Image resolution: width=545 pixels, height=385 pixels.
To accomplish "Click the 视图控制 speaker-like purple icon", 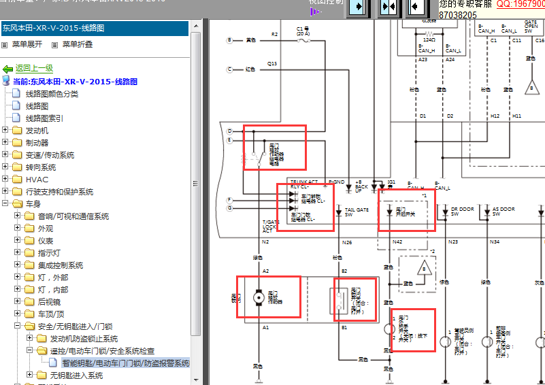I will click(x=315, y=12).
